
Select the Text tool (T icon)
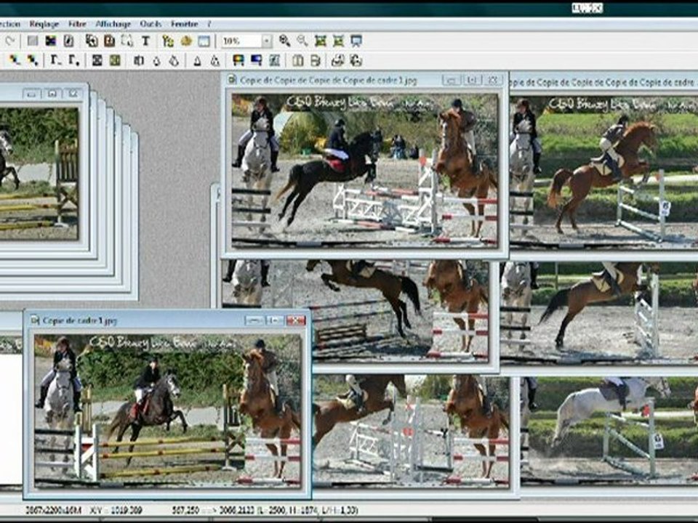coord(145,41)
